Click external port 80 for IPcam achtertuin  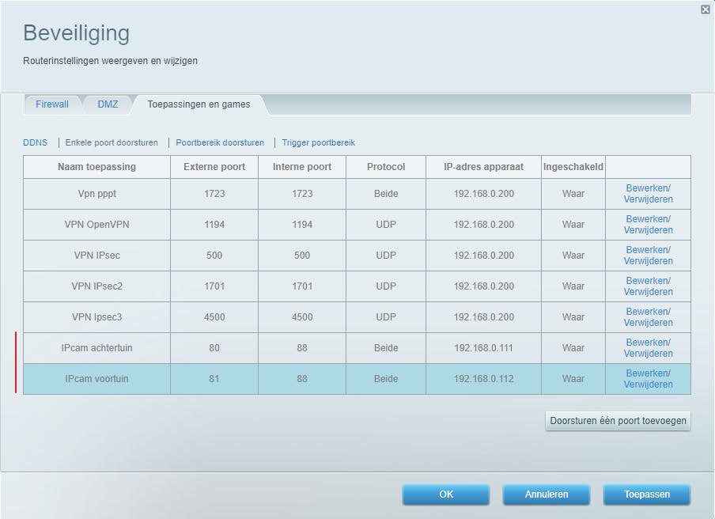click(x=214, y=348)
